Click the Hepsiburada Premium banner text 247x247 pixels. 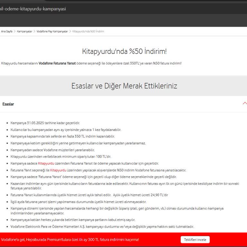(70, 240)
